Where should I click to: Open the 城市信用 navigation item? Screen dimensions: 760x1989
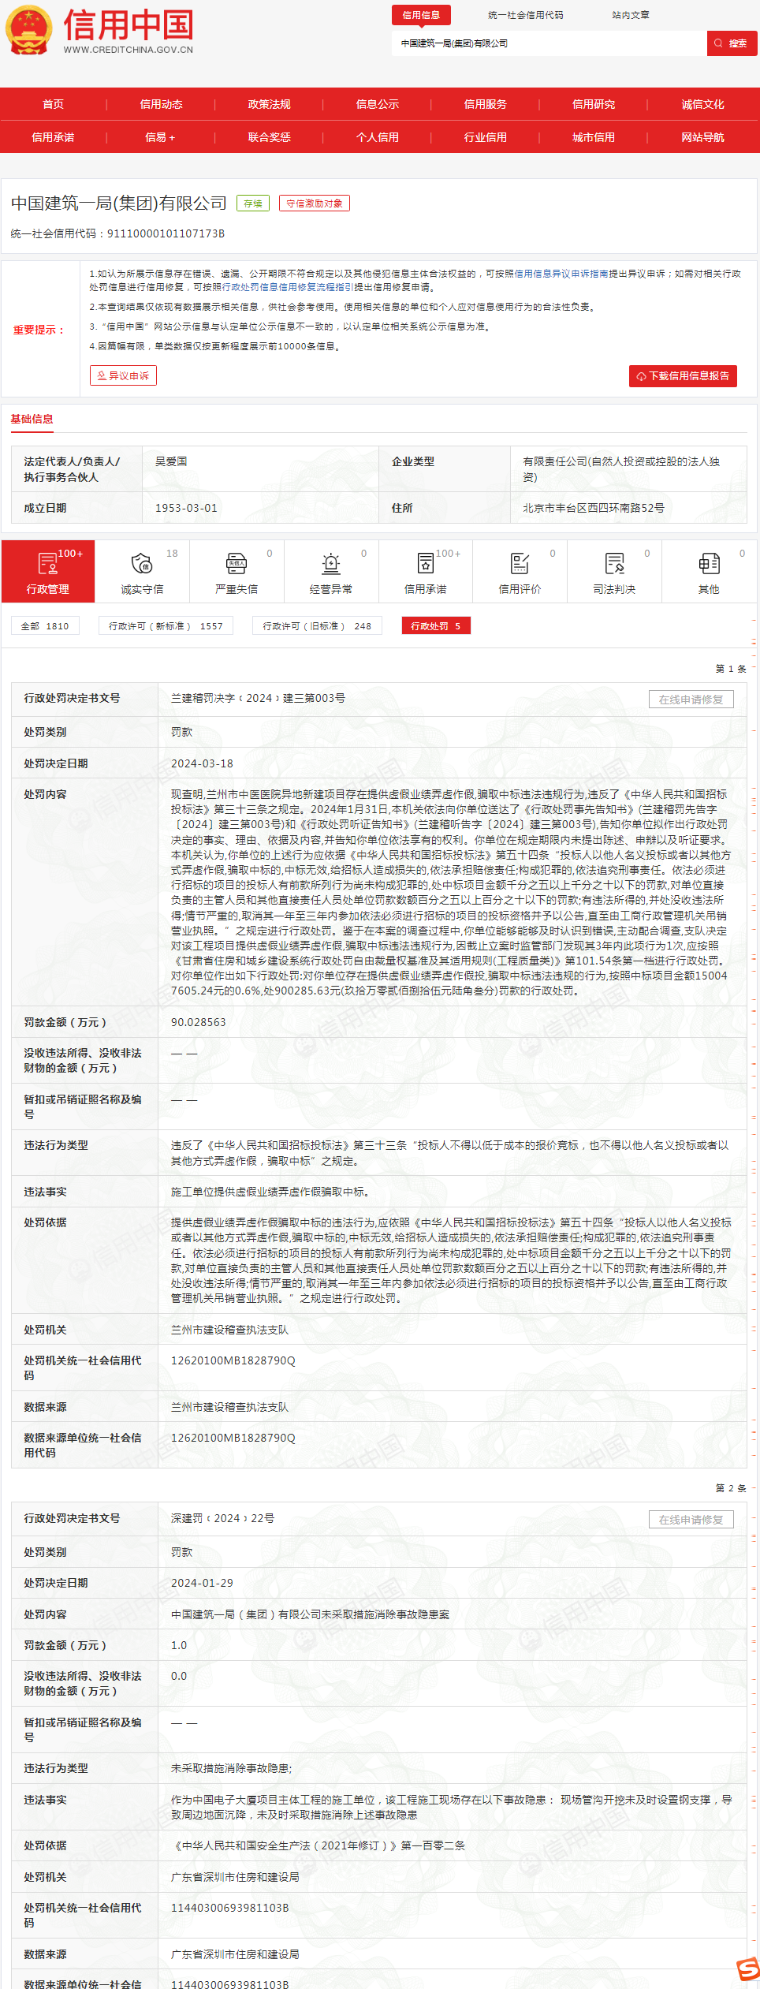coord(593,137)
